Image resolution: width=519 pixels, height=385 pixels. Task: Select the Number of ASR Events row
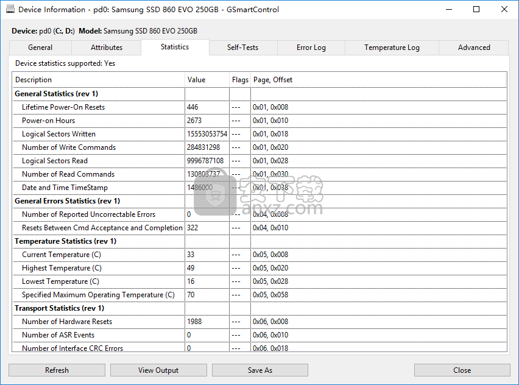259,335
